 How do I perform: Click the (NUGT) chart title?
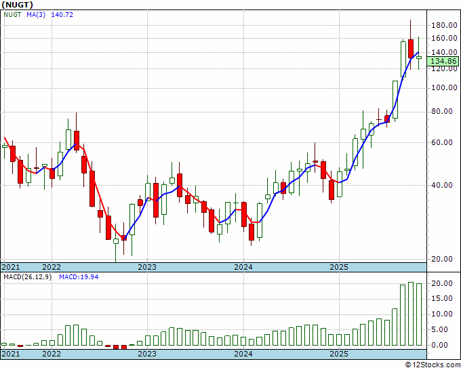(x=17, y=5)
